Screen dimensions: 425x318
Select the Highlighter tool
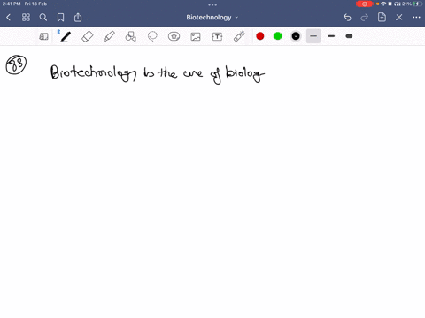point(109,36)
